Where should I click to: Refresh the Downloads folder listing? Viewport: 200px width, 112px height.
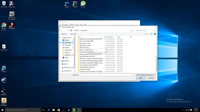click(133, 30)
